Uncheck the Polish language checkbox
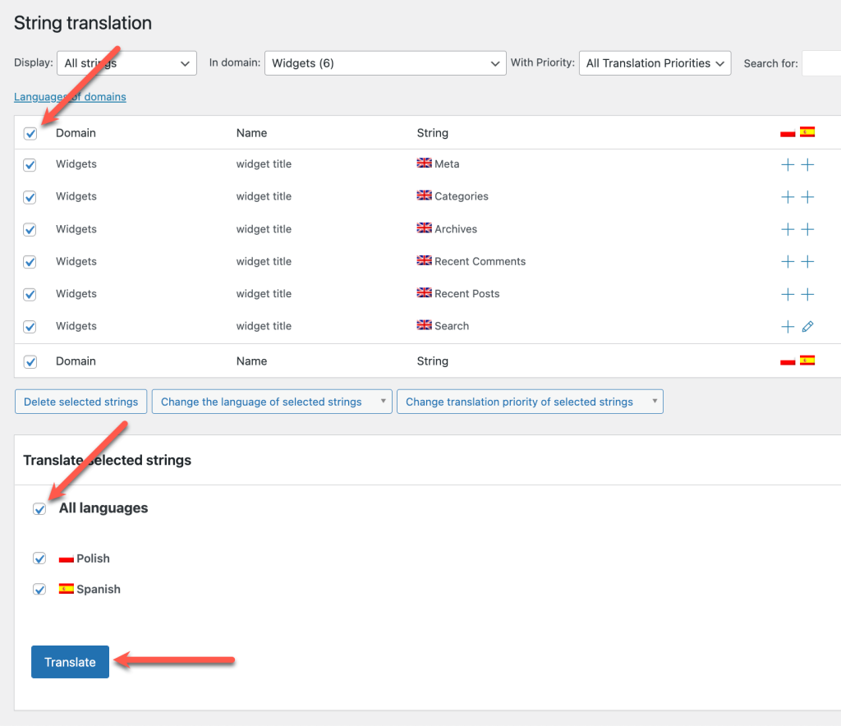 click(39, 558)
